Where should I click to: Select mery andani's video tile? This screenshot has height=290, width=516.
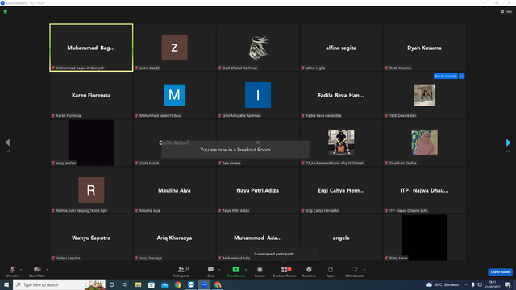[x=91, y=143]
